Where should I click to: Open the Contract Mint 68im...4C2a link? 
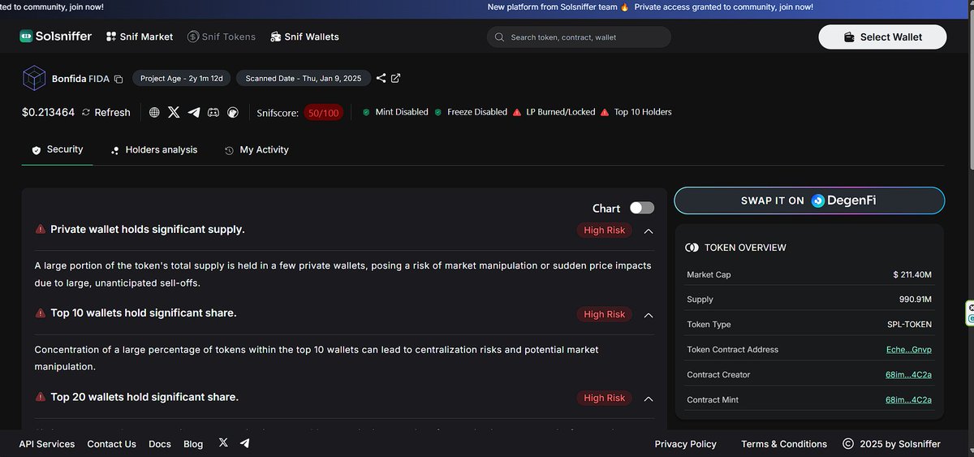[908, 400]
